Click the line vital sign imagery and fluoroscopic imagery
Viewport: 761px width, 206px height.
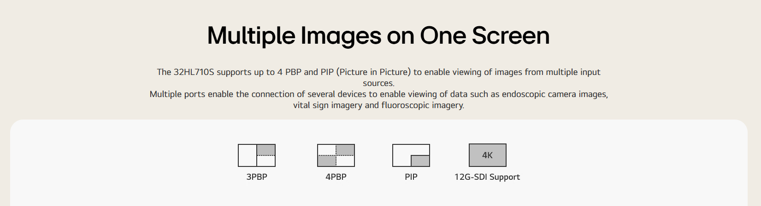[378, 105]
